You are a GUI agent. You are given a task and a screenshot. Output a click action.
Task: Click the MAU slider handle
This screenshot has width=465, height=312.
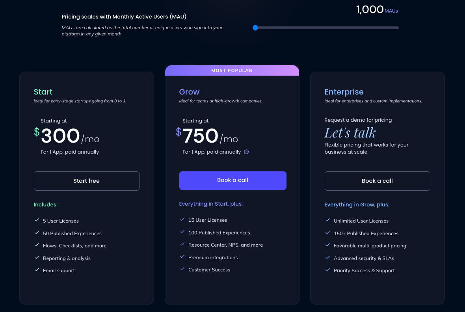pyautogui.click(x=255, y=28)
